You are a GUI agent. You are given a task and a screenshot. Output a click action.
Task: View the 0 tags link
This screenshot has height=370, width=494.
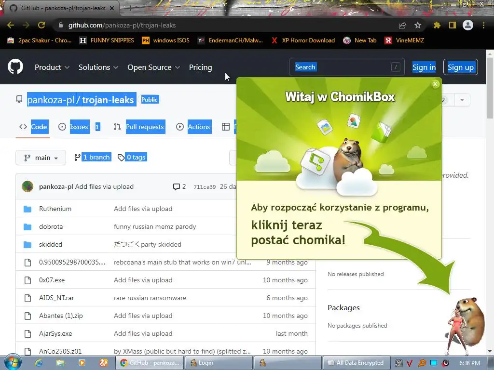(132, 157)
